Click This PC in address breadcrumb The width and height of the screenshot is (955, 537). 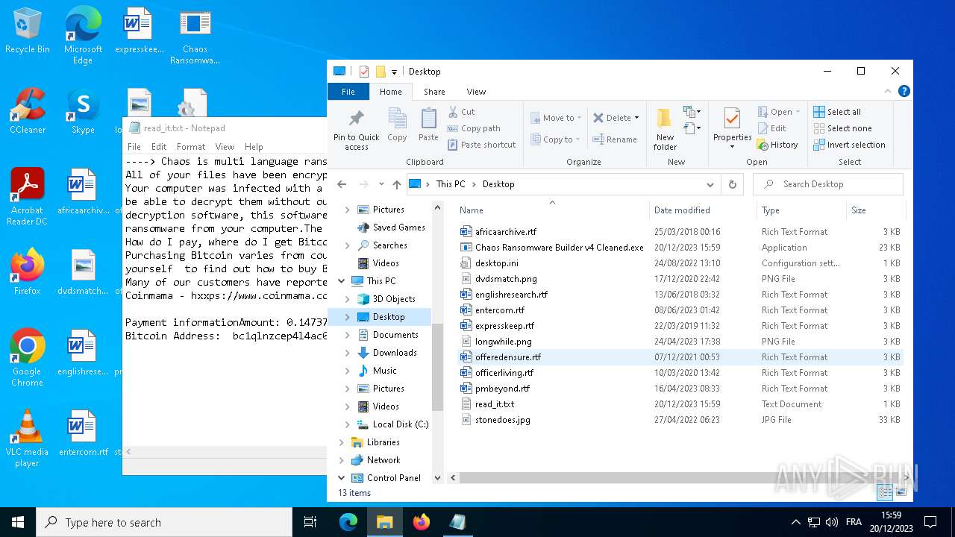(451, 184)
